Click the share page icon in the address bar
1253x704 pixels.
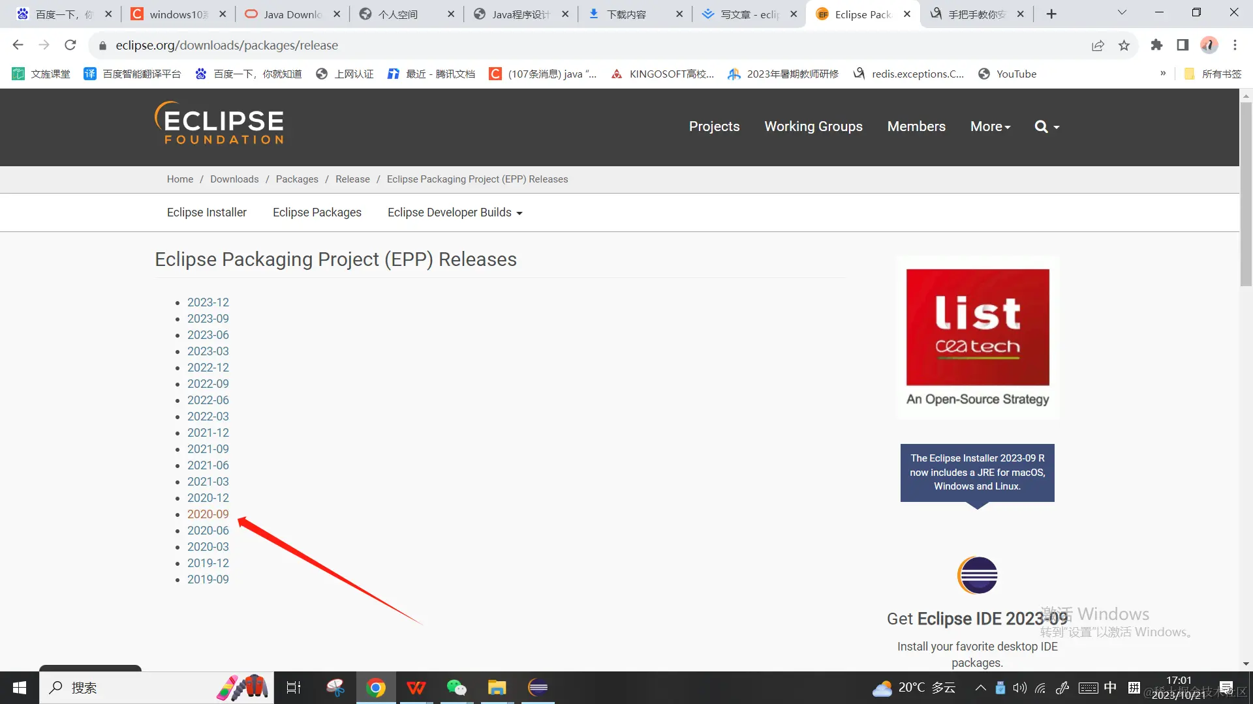pos(1098,45)
